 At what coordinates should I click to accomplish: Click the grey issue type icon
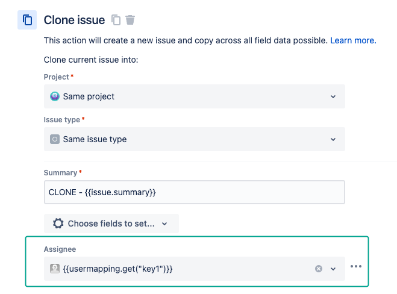(55, 139)
